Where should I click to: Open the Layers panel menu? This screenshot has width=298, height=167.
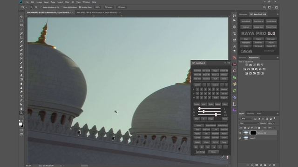(x=278, y=114)
